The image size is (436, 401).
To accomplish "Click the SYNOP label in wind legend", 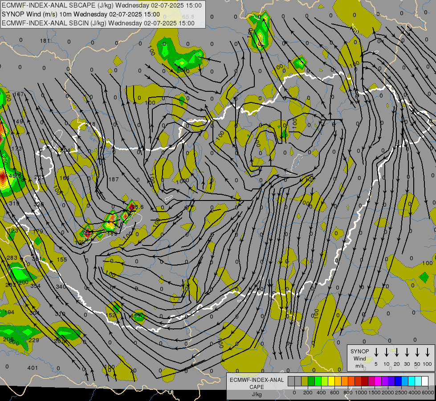I will [x=359, y=351].
